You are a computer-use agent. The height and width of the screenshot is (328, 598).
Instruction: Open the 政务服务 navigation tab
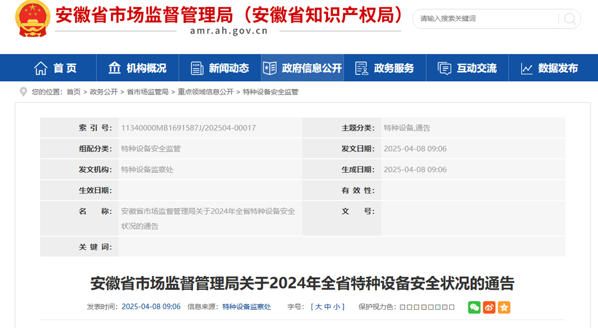[x=385, y=68]
